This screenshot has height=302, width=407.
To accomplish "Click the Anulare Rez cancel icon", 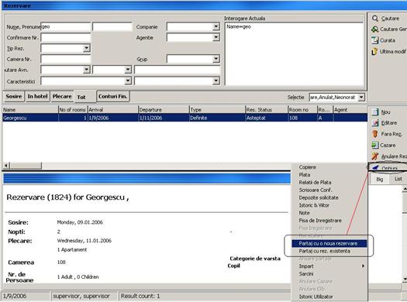I will (375, 156).
